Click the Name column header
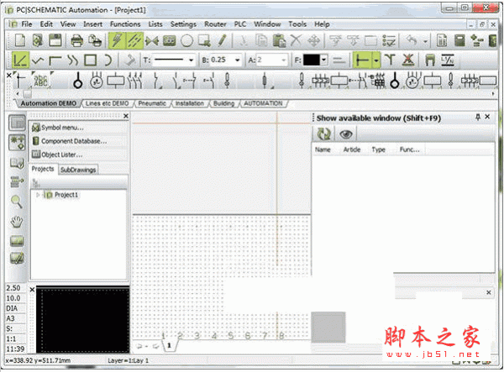Viewport: 504px width, 372px height. (323, 149)
